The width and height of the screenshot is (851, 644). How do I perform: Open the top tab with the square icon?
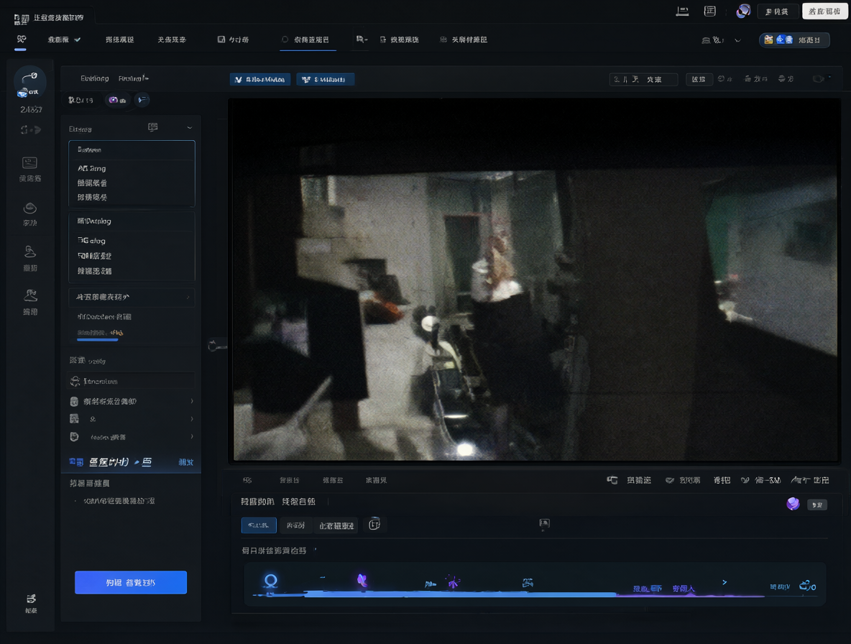(x=234, y=40)
